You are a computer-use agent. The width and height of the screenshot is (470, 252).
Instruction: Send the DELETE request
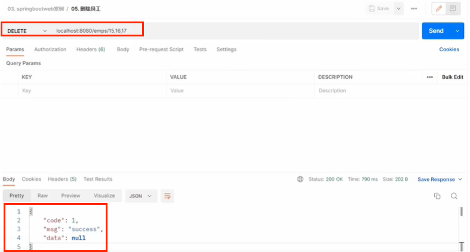point(436,31)
